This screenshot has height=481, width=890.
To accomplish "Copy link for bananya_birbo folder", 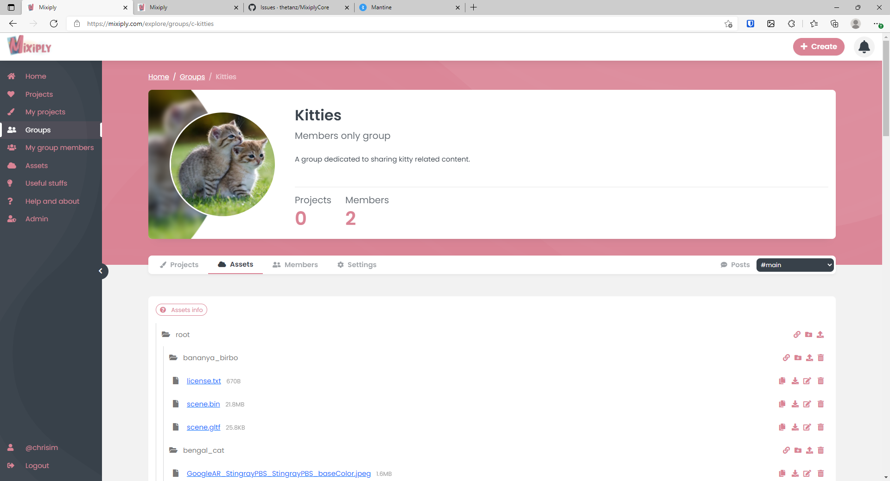I will click(x=786, y=357).
